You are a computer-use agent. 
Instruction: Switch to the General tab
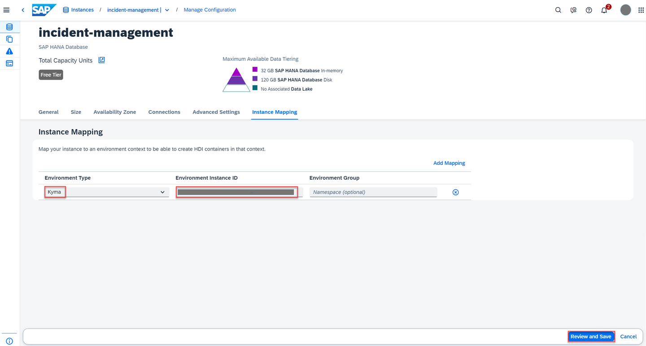(x=48, y=112)
